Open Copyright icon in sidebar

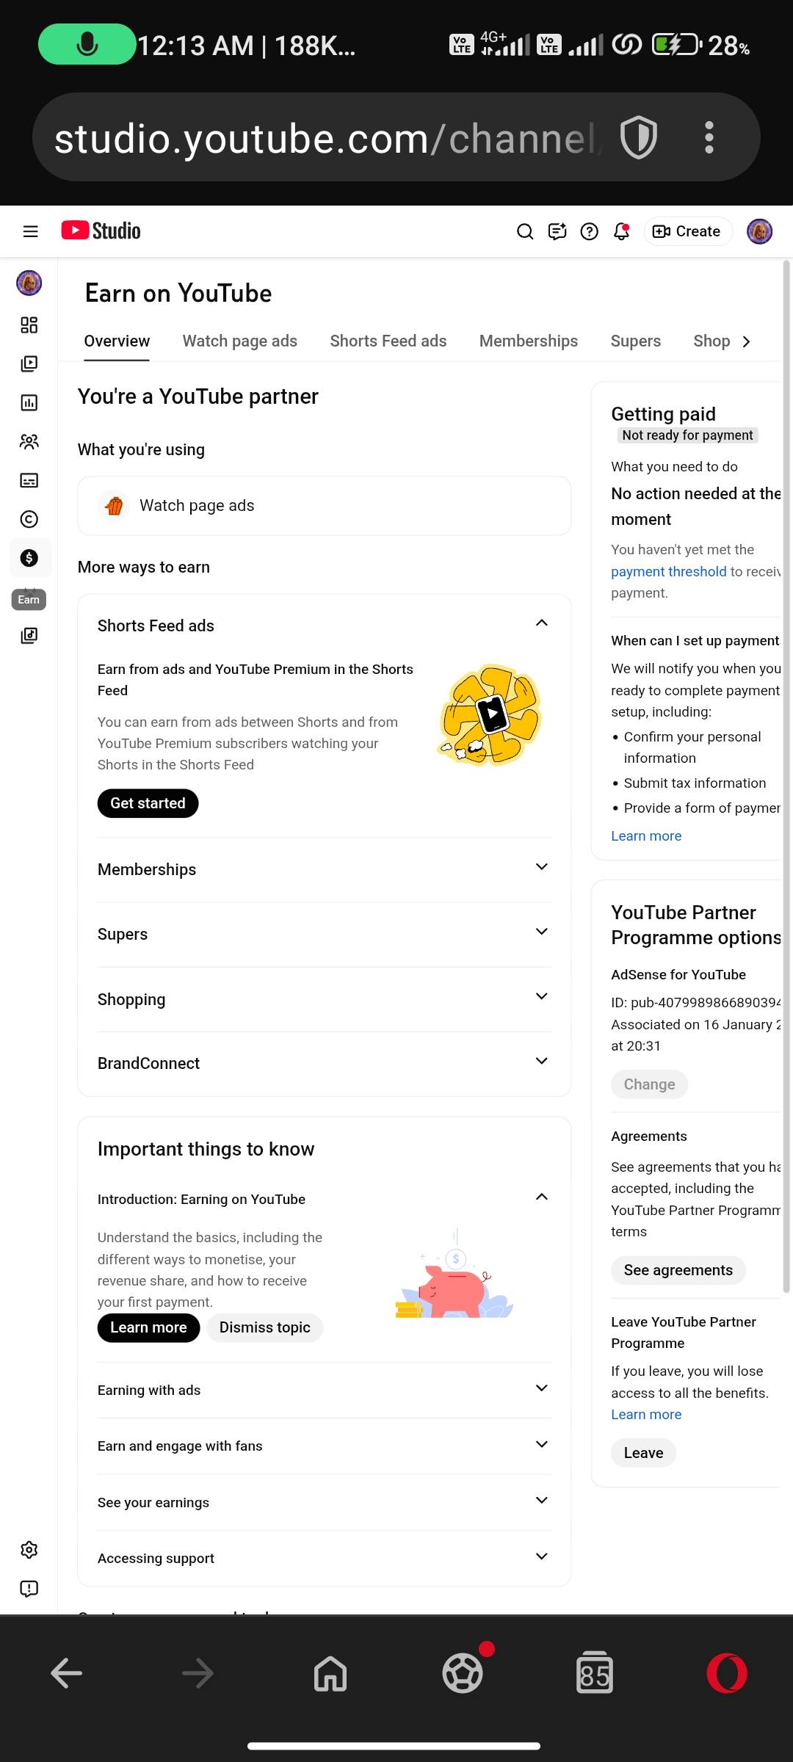[x=29, y=519]
